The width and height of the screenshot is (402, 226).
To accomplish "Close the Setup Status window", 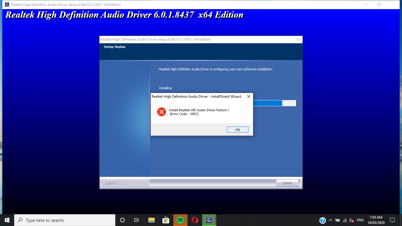I will coord(298,39).
